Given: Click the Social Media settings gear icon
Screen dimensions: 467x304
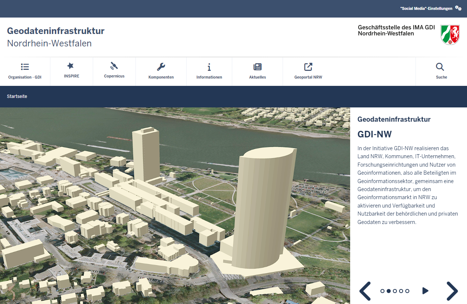Looking at the screenshot, I should [x=458, y=8].
